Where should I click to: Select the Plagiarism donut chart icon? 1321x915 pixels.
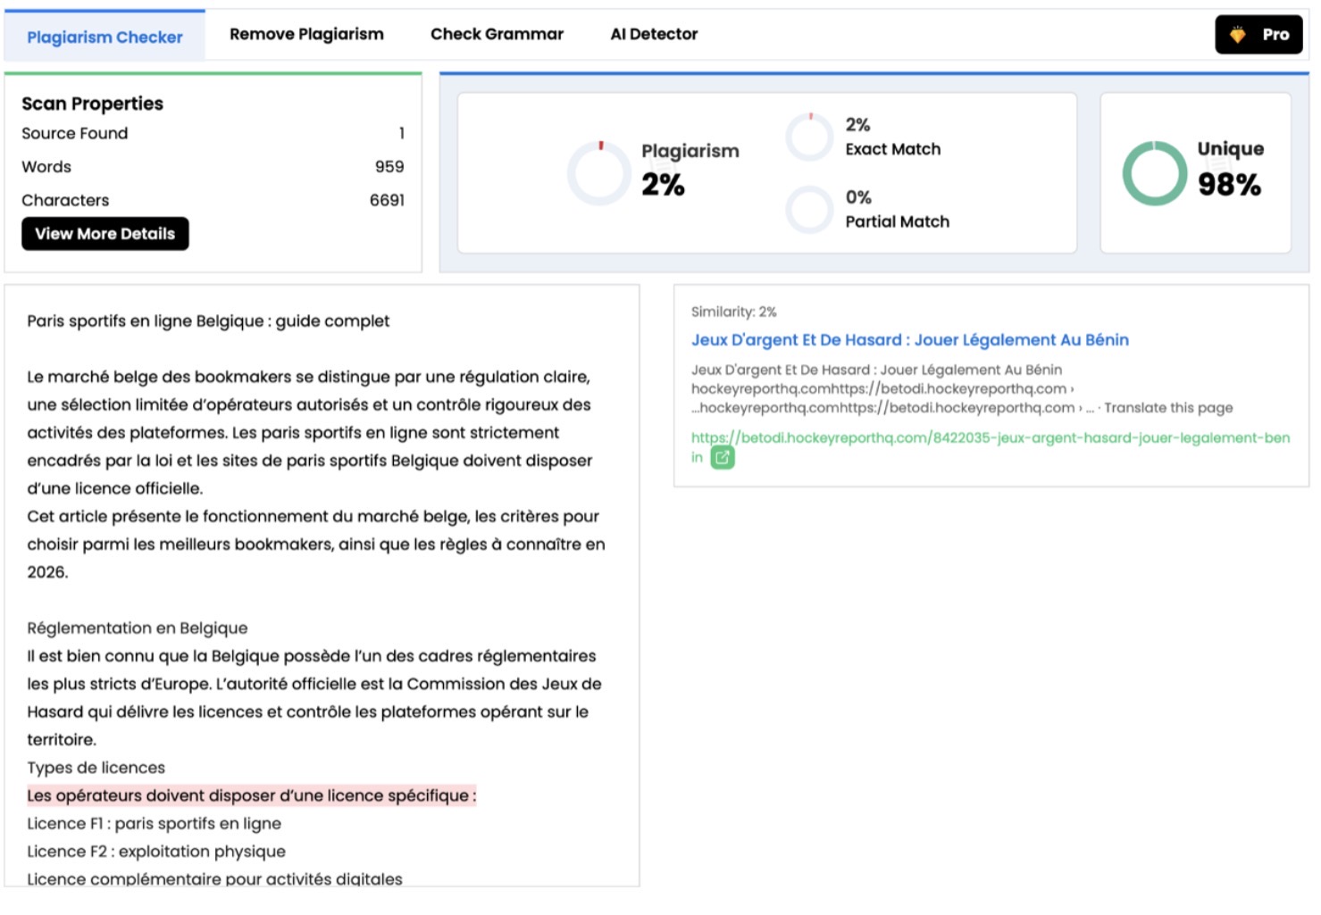(x=599, y=173)
